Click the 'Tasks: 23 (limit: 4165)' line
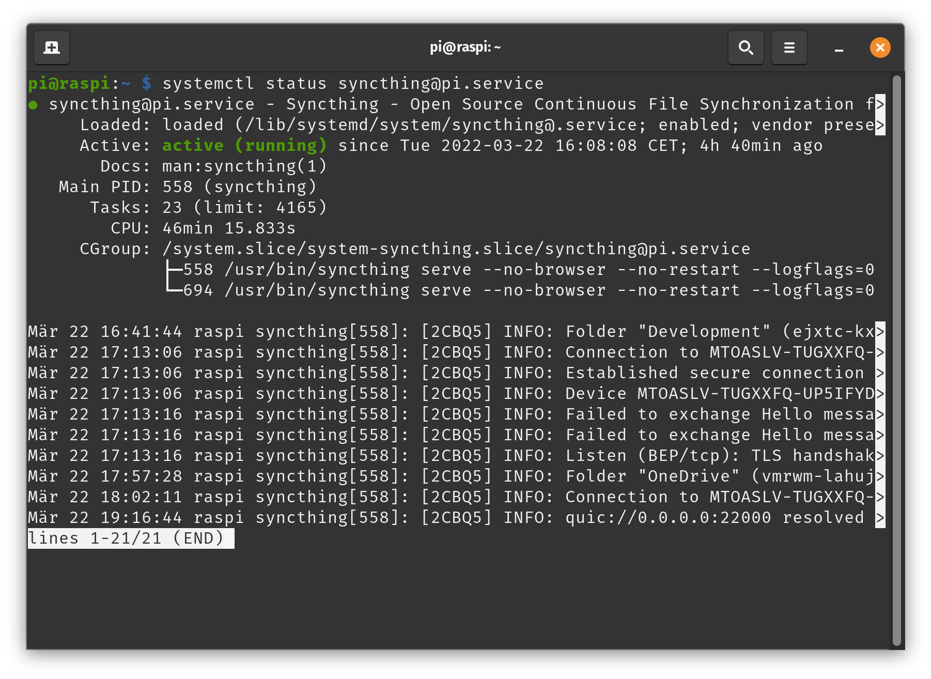Screen dimensions: 931x679 (x=208, y=207)
